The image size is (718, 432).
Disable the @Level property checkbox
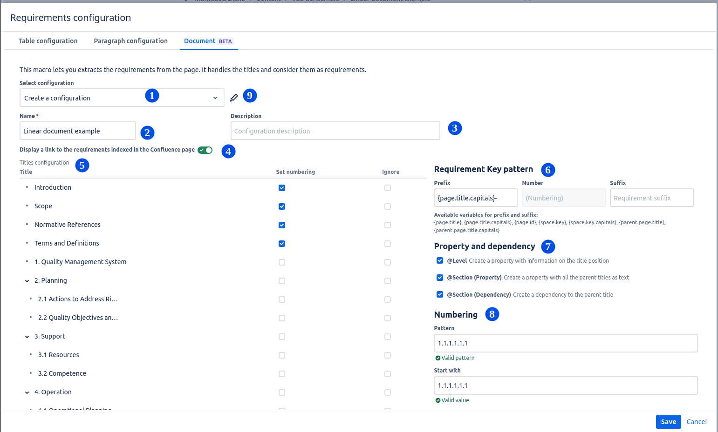(440, 260)
